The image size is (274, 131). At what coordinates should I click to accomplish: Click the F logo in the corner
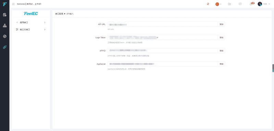(x=5, y=4)
